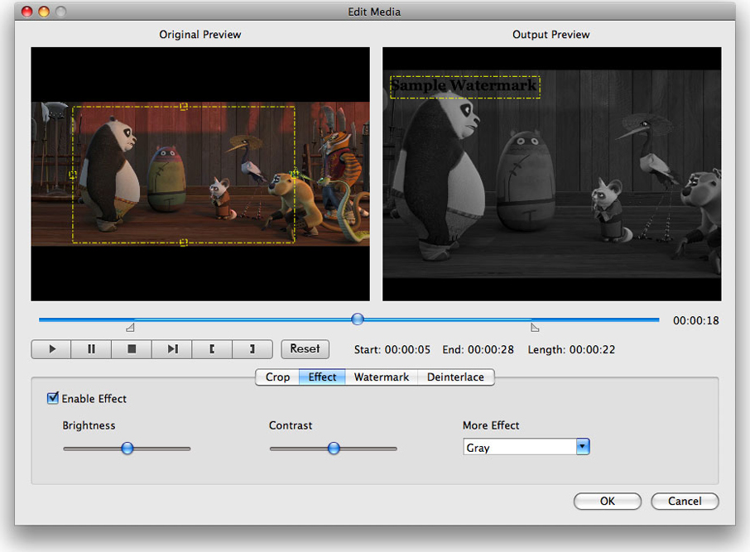Image resolution: width=750 pixels, height=552 pixels.
Task: Click the 00:00:18 current time readout
Action: click(x=696, y=320)
